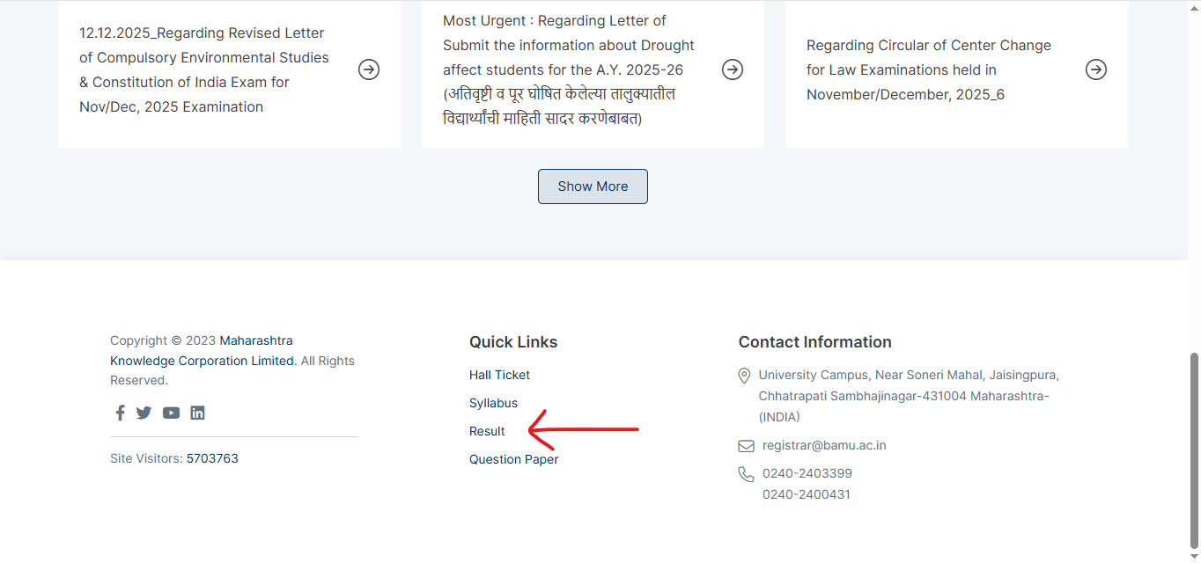This screenshot has height=563, width=1201.
Task: Click the email envelope icon
Action: coord(746,446)
